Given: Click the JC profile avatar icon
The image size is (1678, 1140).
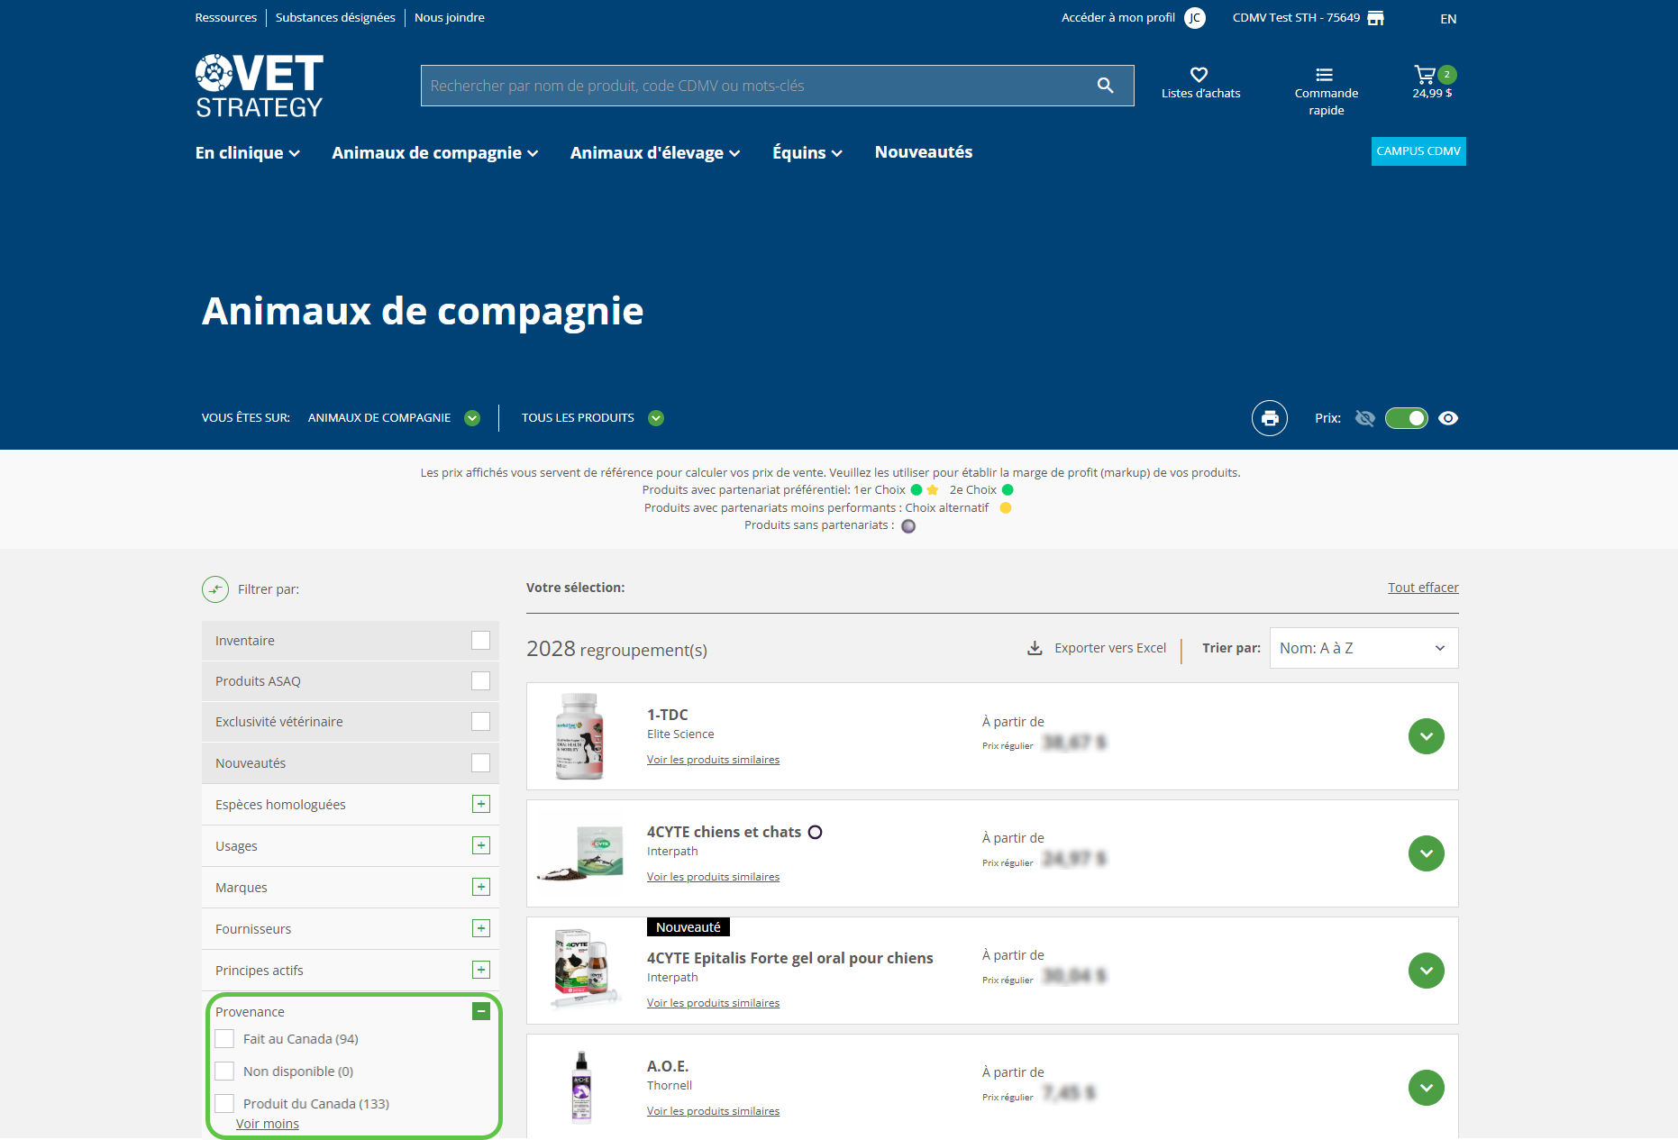Looking at the screenshot, I should [x=1194, y=18].
